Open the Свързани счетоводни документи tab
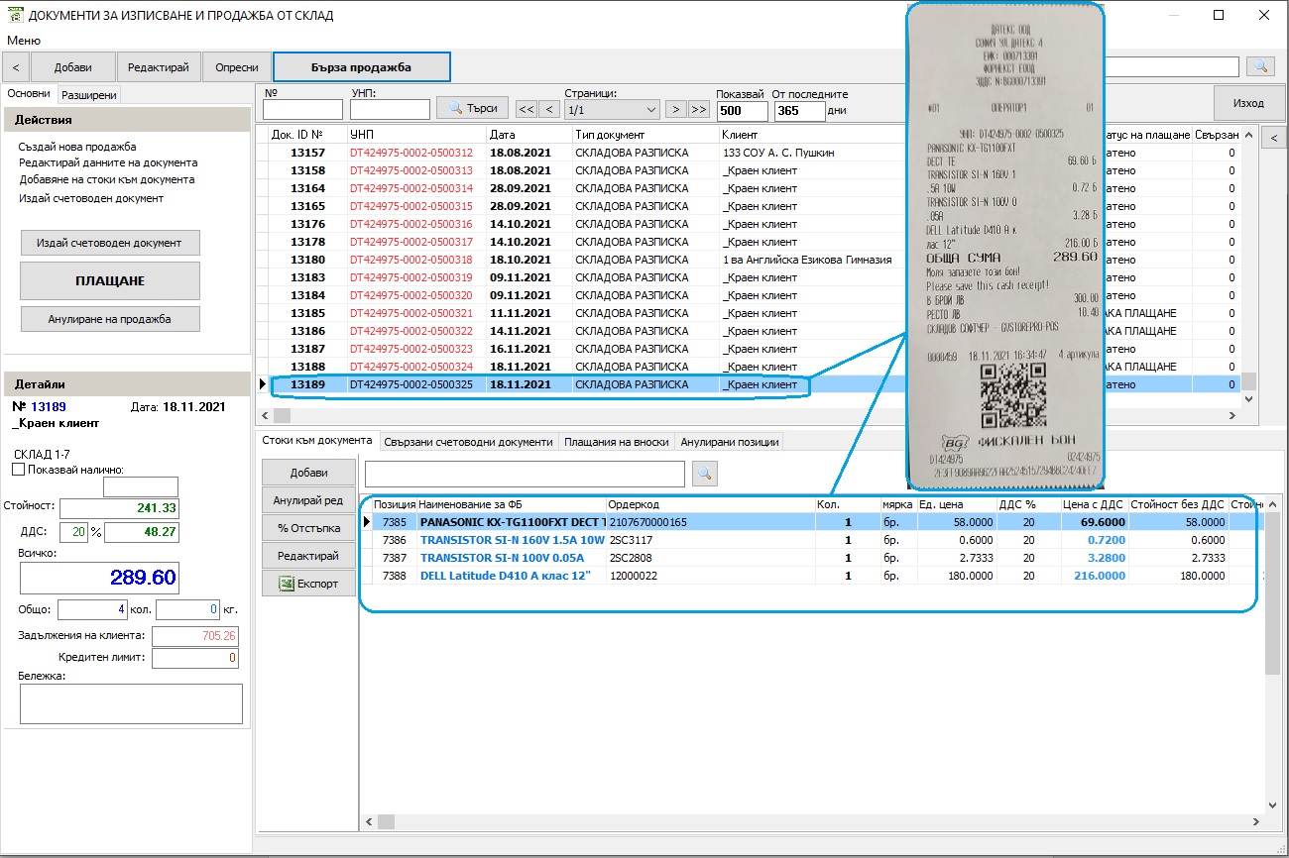 pos(468,442)
